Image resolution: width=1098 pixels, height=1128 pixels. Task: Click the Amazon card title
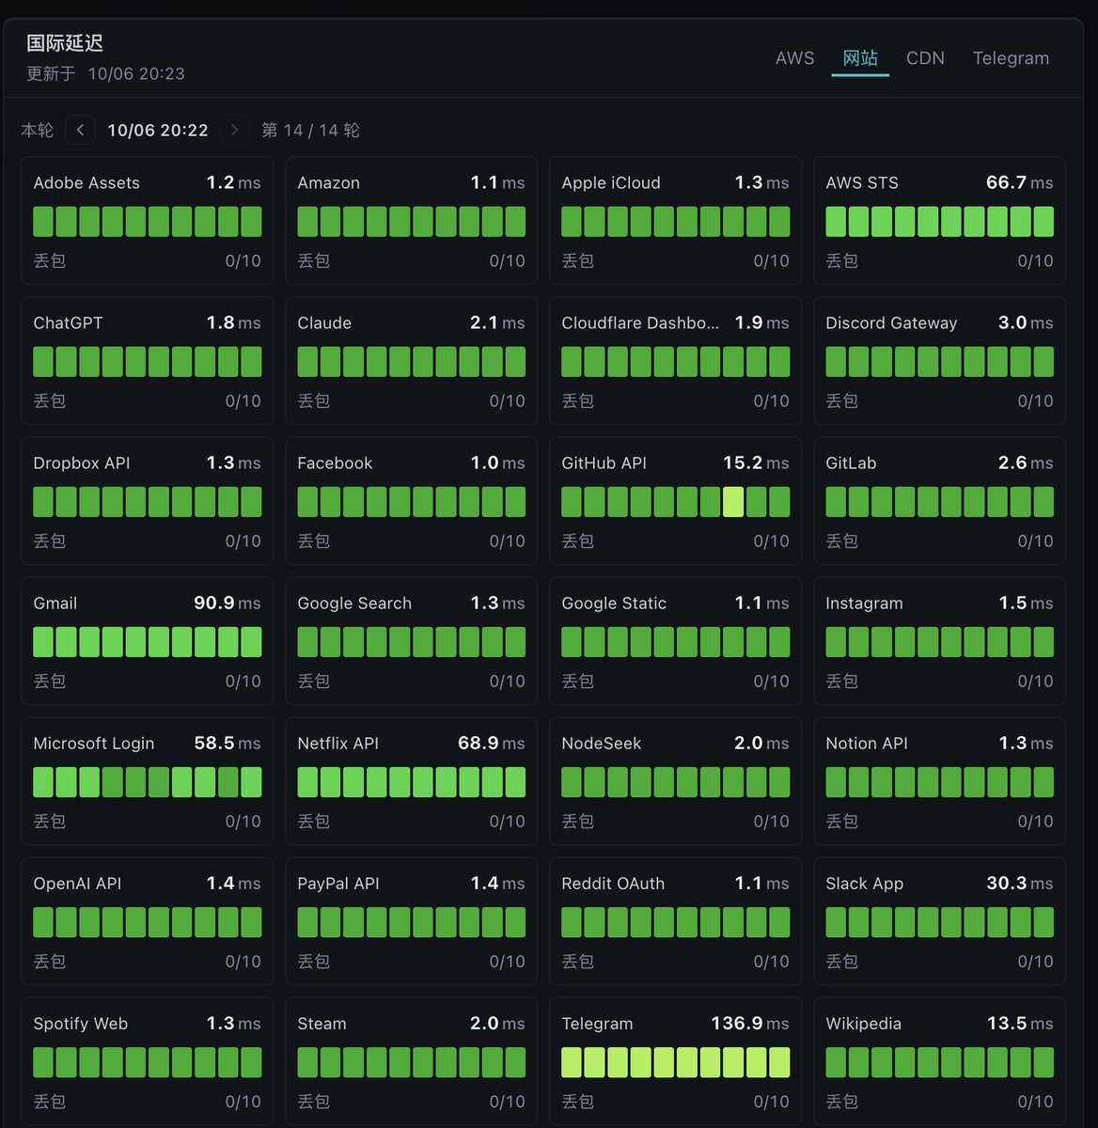[329, 183]
